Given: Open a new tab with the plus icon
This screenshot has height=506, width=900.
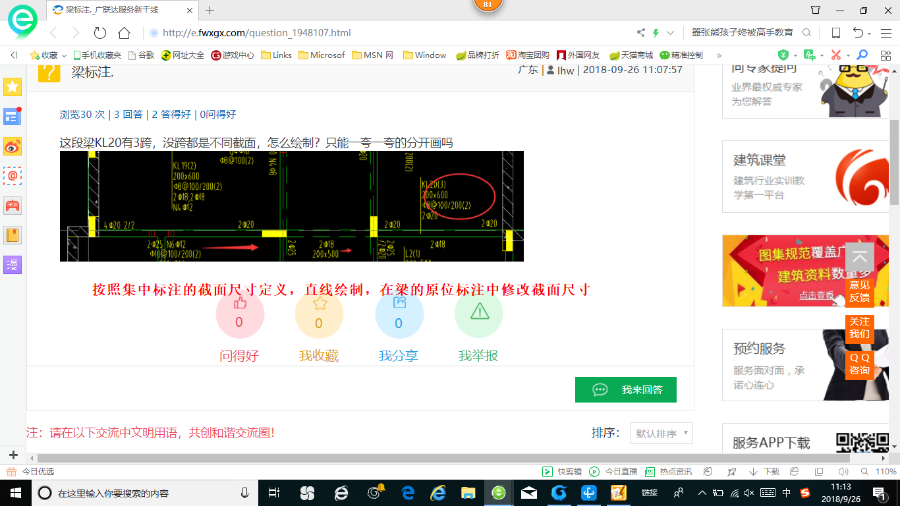Looking at the screenshot, I should point(210,10).
